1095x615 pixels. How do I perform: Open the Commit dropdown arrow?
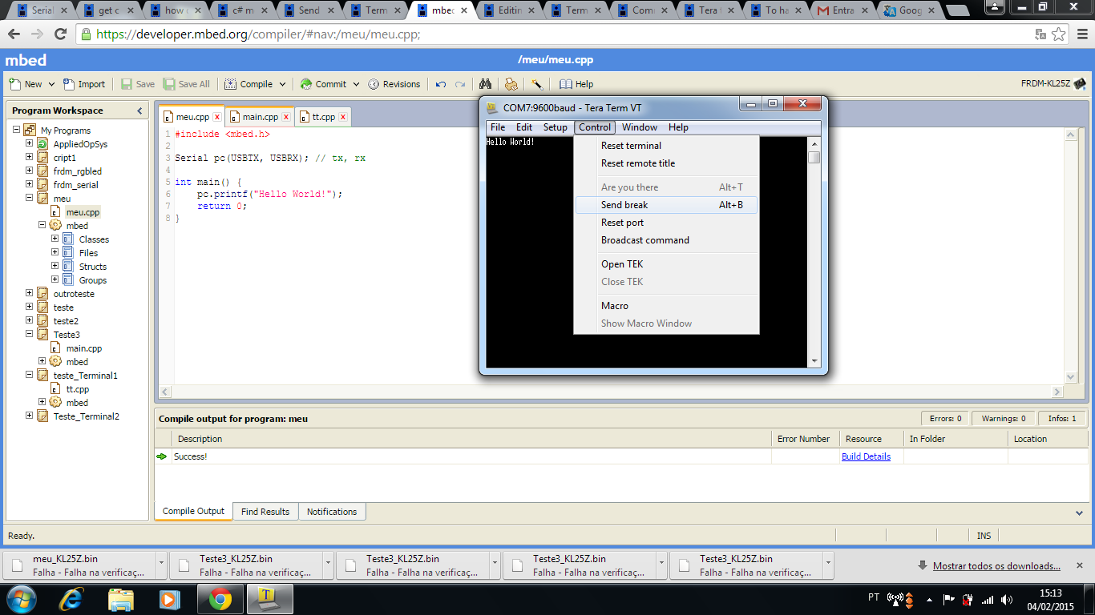point(354,84)
